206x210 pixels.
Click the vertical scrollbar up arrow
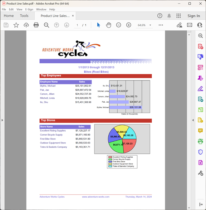click(x=189, y=35)
